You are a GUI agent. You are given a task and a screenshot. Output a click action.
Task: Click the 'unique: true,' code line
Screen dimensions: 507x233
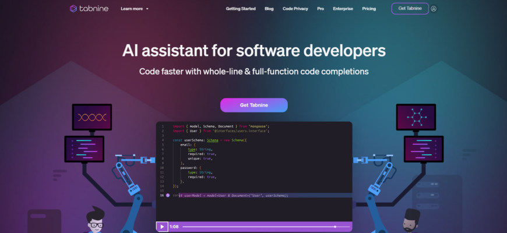point(200,158)
